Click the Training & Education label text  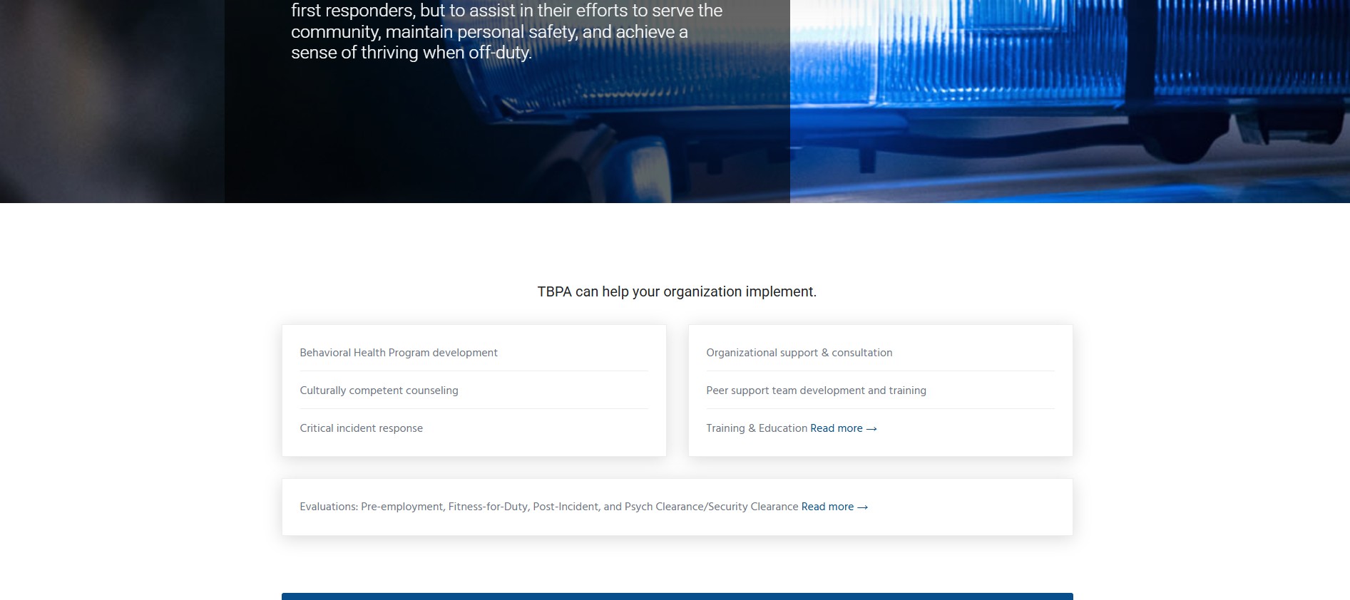(756, 428)
